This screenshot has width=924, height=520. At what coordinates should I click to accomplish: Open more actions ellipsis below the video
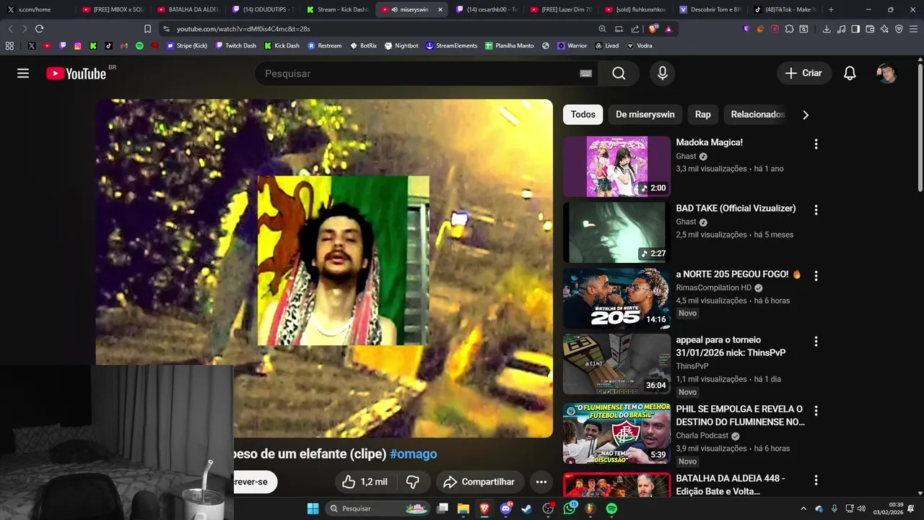click(541, 482)
